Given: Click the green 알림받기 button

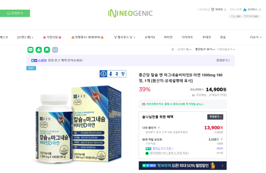Looking at the screenshot, I should pyautogui.click(x=15, y=13).
